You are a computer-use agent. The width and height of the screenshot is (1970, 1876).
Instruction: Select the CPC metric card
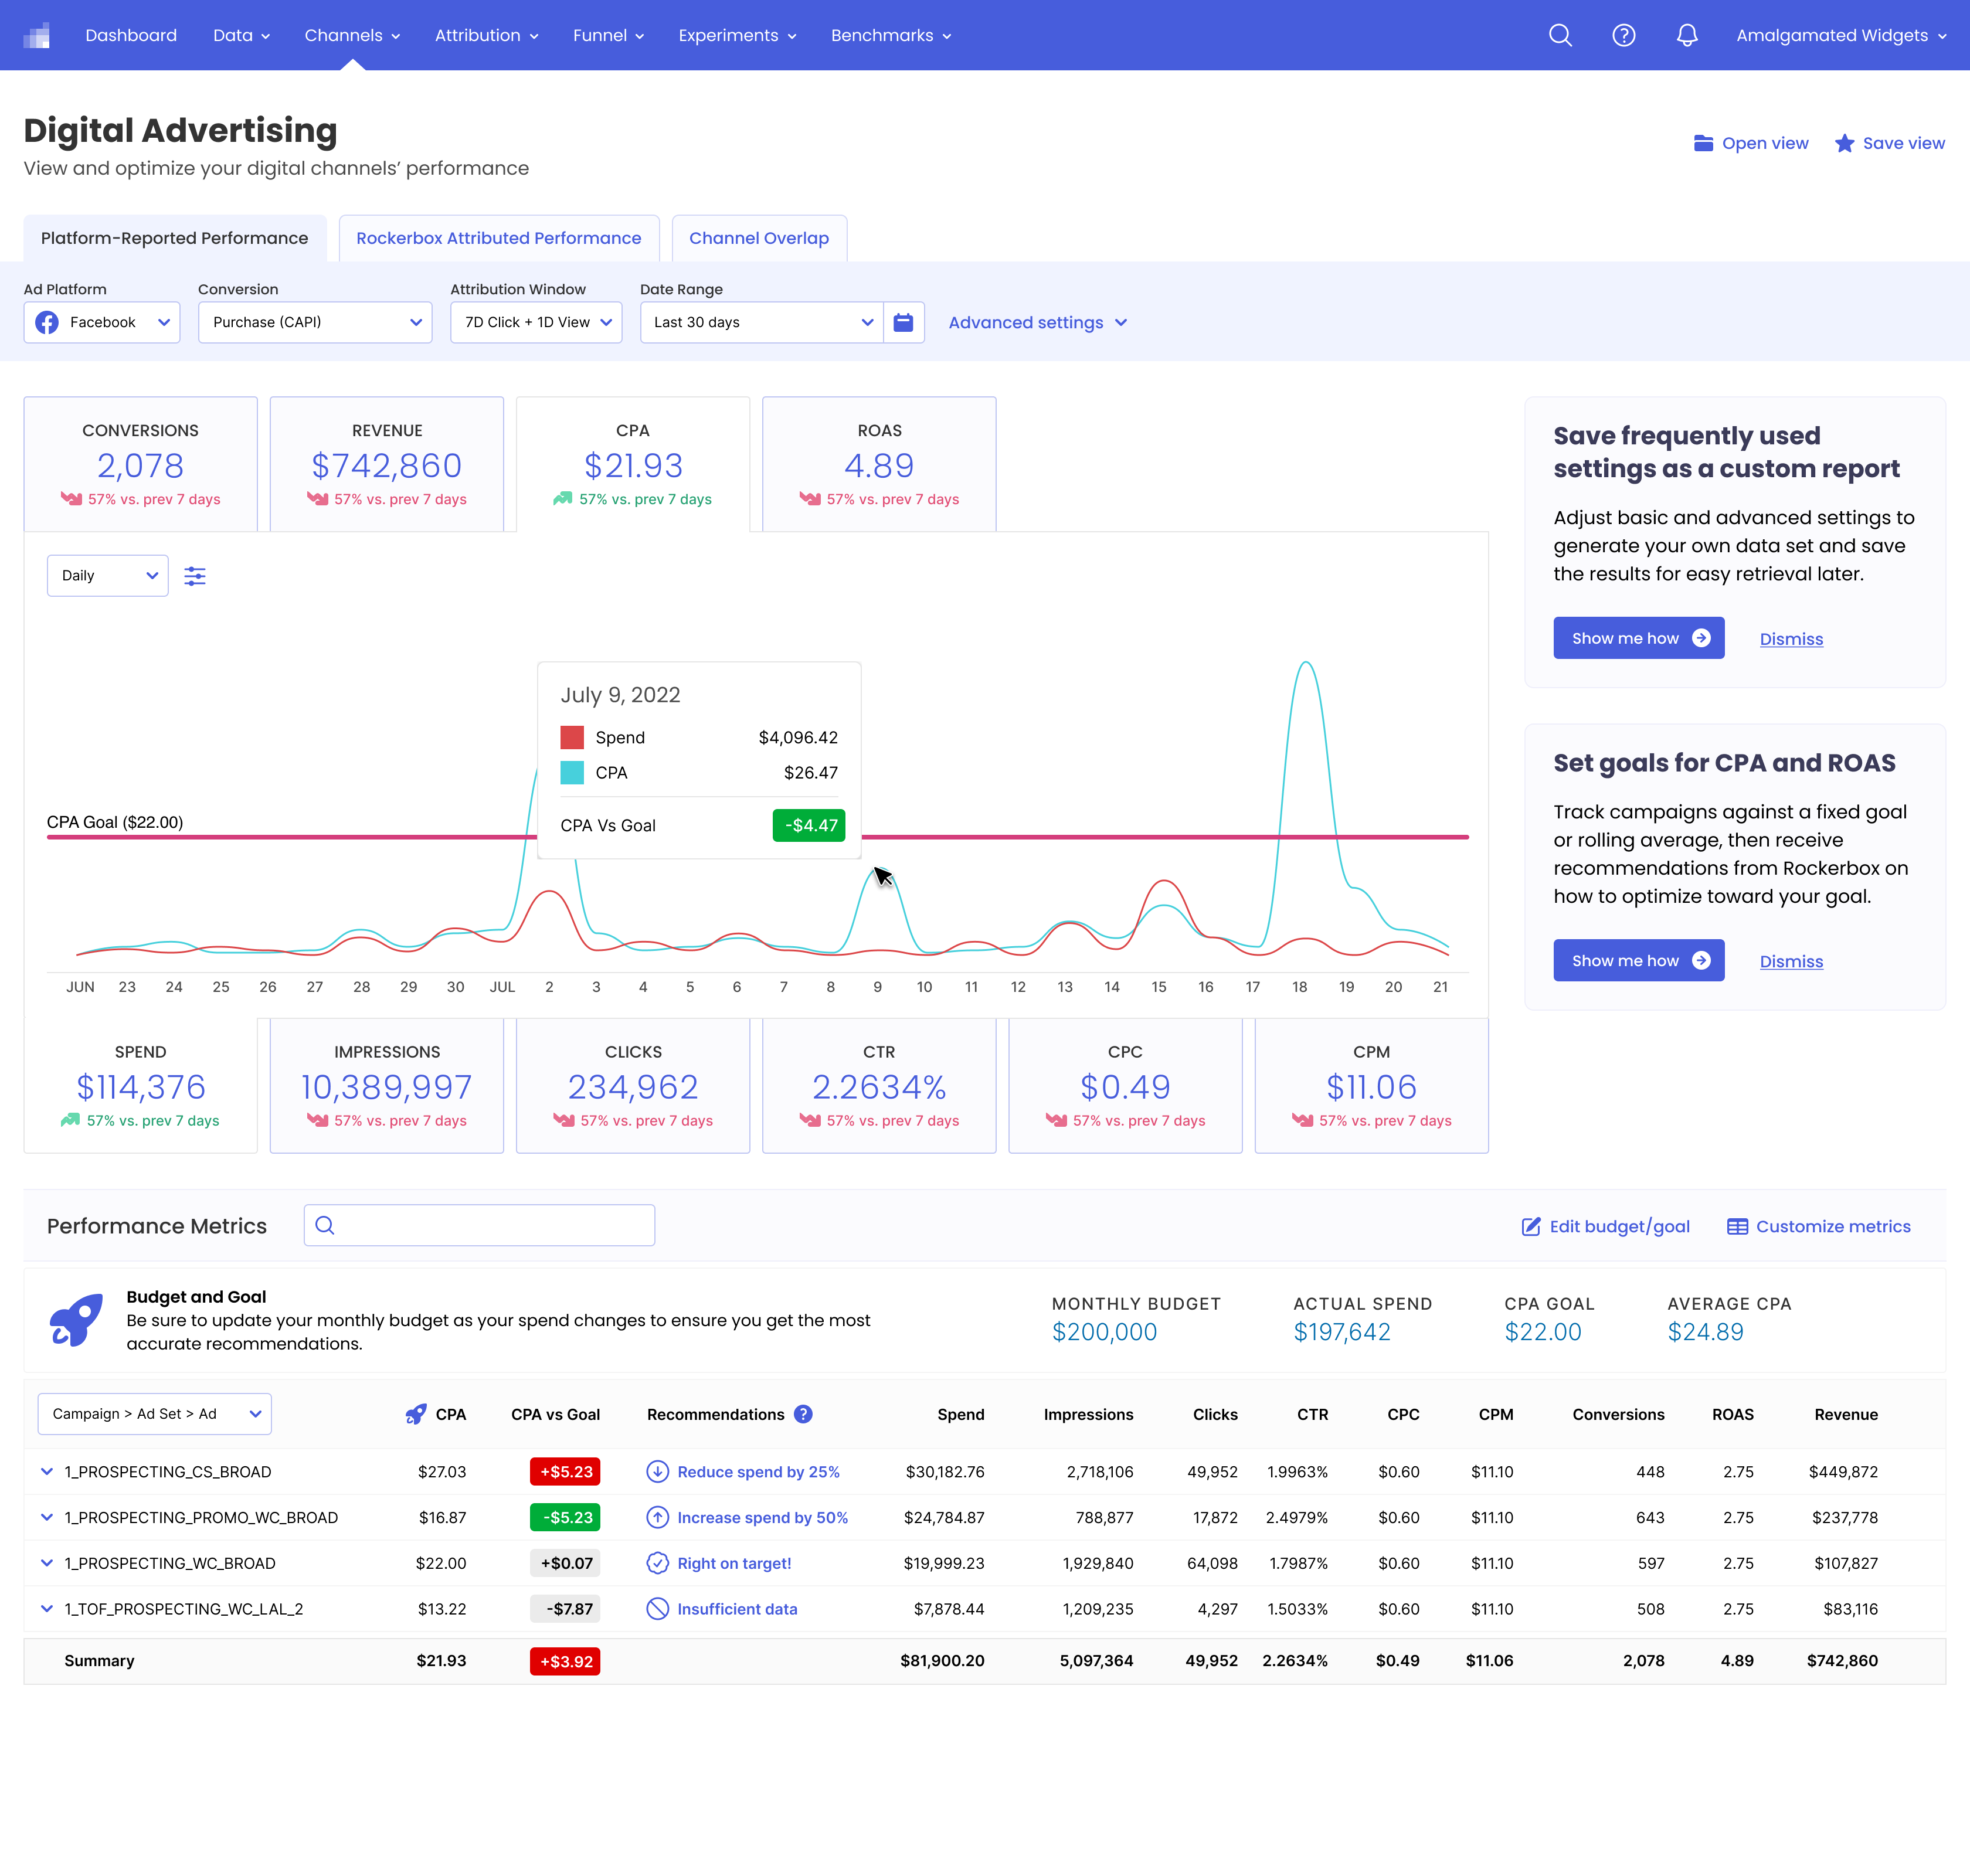pyautogui.click(x=1125, y=1086)
